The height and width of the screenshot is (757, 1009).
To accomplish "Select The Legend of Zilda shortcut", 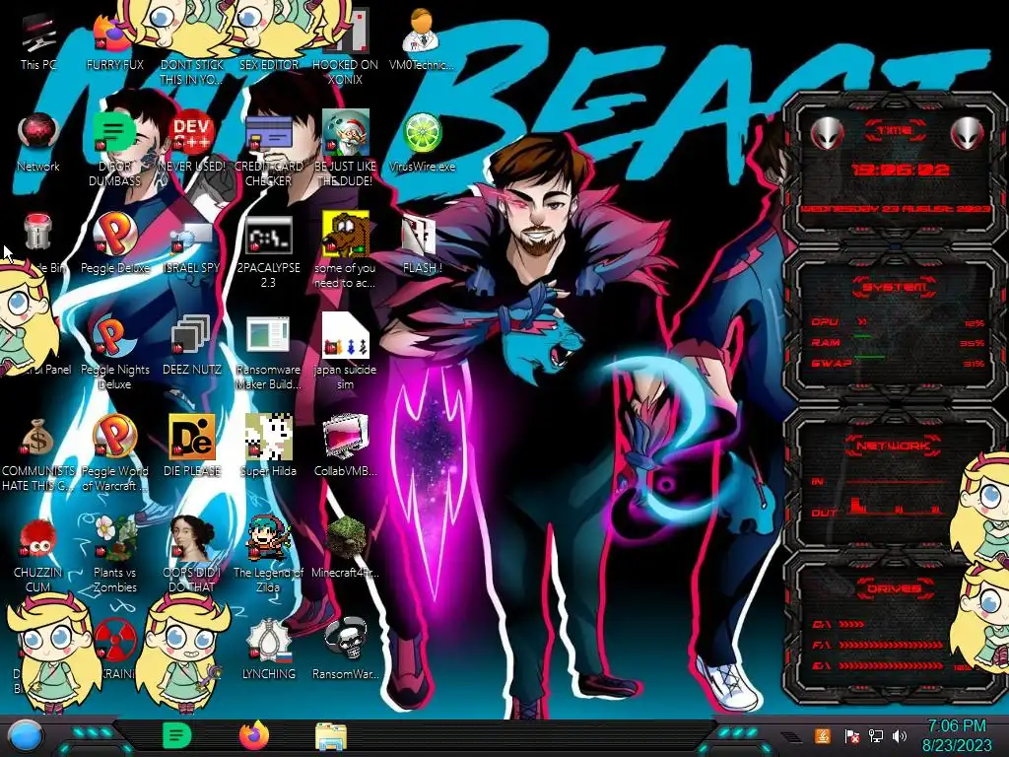I will click(x=268, y=555).
